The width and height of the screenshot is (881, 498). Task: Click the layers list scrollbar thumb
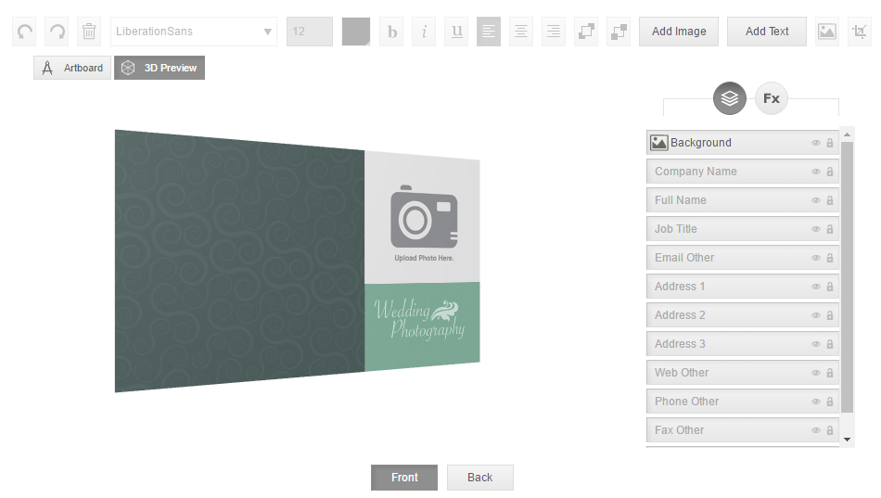tap(848, 277)
